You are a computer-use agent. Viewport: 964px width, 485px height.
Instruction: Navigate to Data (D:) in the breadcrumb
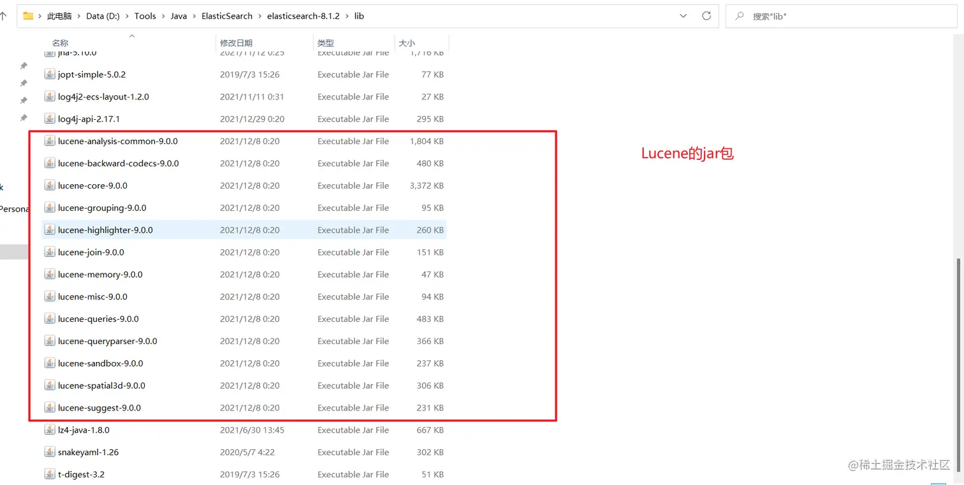point(103,16)
